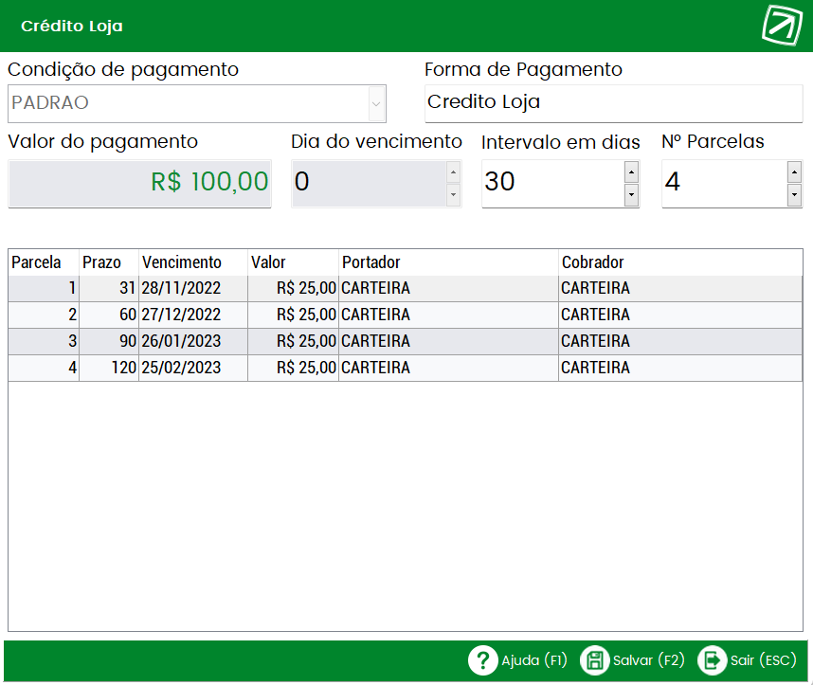
Task: Decrease the Intervalo em dias value
Action: [631, 195]
